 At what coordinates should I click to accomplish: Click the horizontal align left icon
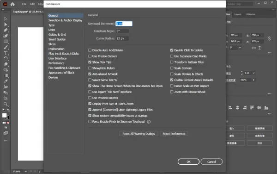230,108
